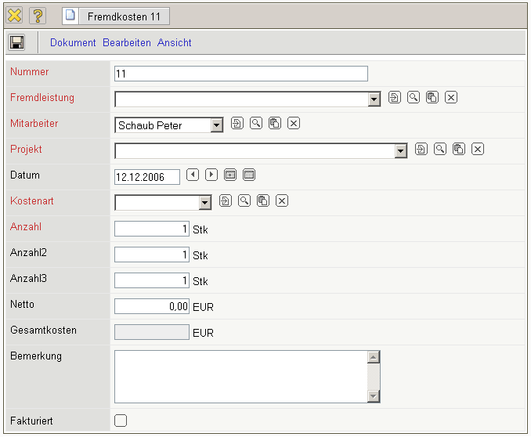
Task: Click the paste icon next to Kostenart
Action: (x=263, y=201)
